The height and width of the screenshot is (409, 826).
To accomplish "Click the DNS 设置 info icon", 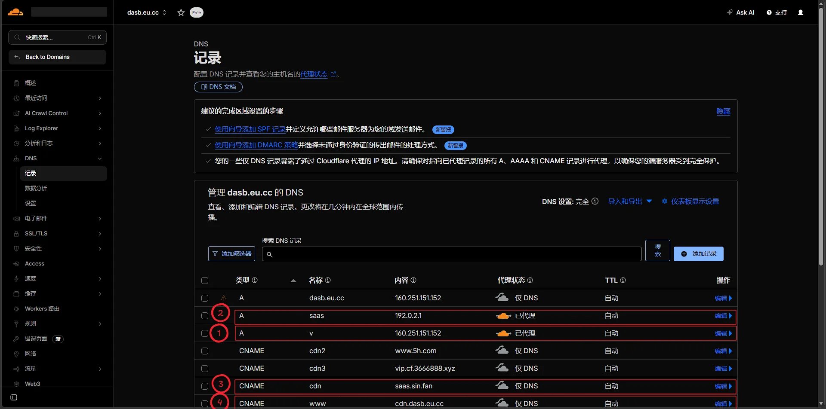I will click(x=595, y=201).
